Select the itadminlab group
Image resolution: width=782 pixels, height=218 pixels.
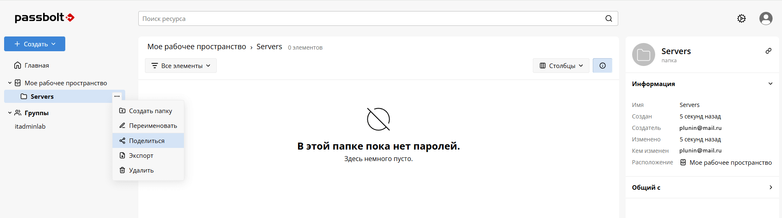[30, 126]
